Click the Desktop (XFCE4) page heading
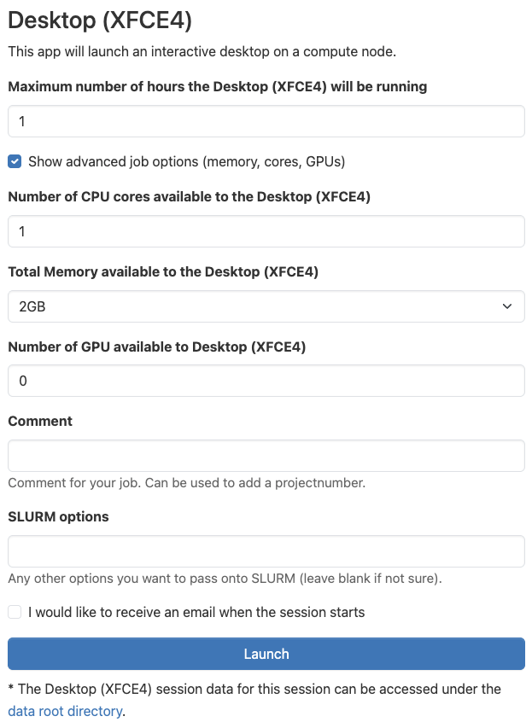 point(99,20)
